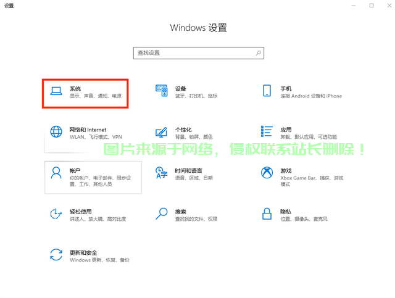Click description 蓝牙、打印机、鼠标
The width and height of the screenshot is (395, 298).
(196, 96)
